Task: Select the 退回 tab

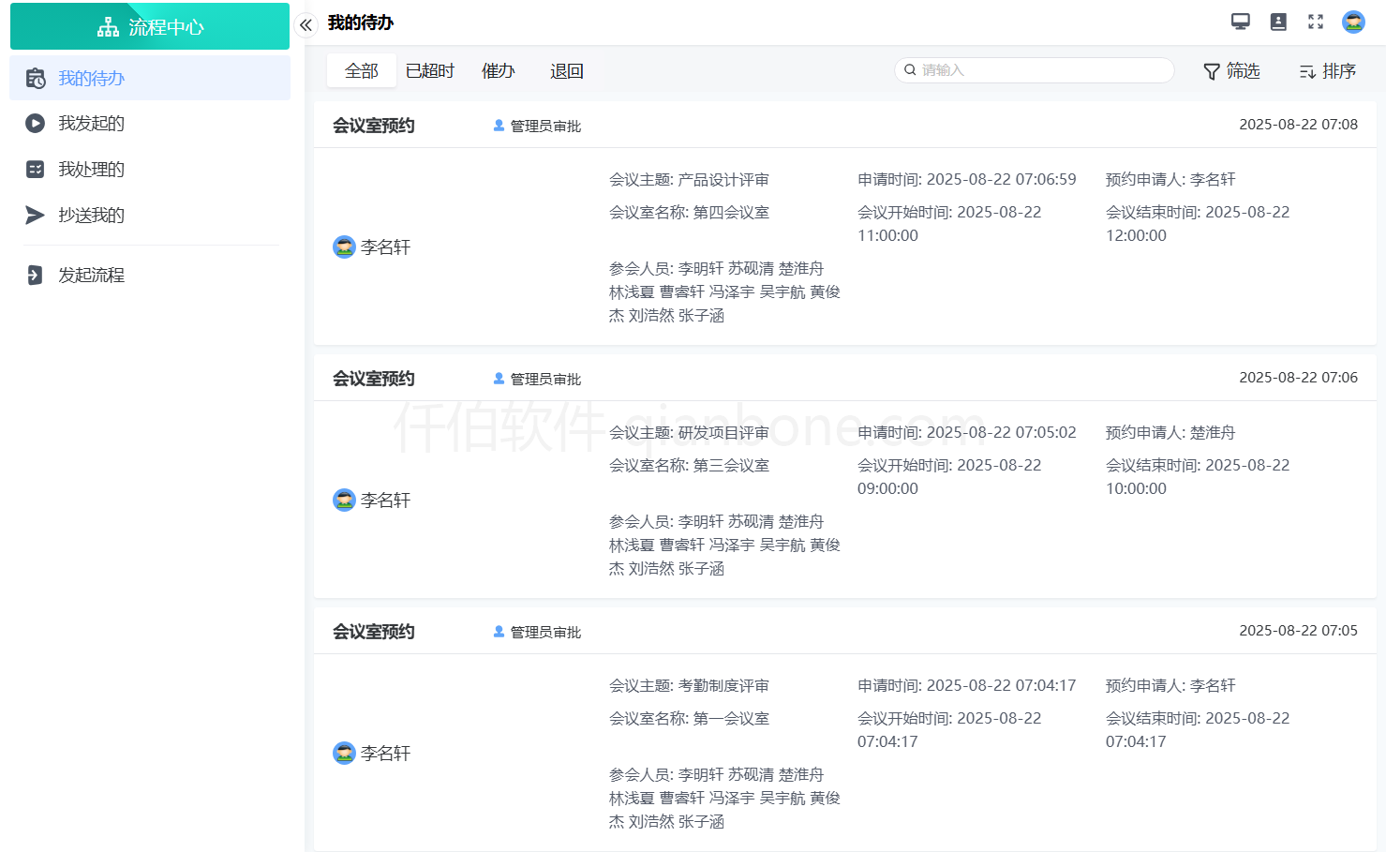Action: tap(566, 71)
